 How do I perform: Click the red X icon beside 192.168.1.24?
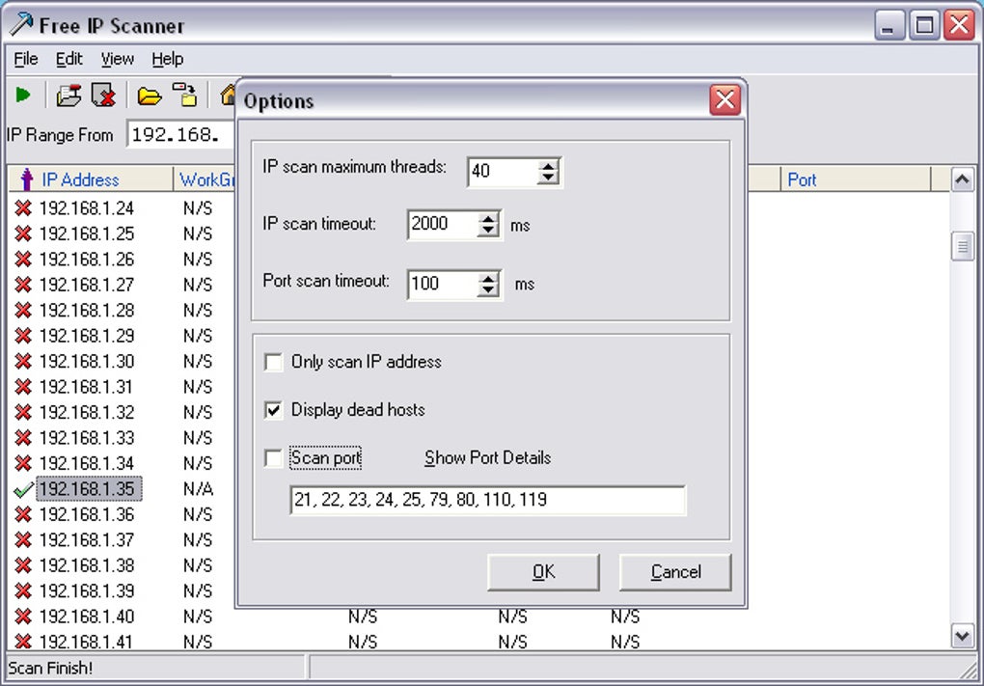coord(23,207)
